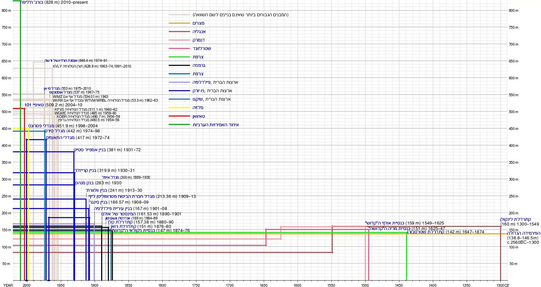Image resolution: width=541 pixels, height=287 pixels.
Task: Click the קתדרלת קלן (157.38 m) link
Action: (120, 222)
